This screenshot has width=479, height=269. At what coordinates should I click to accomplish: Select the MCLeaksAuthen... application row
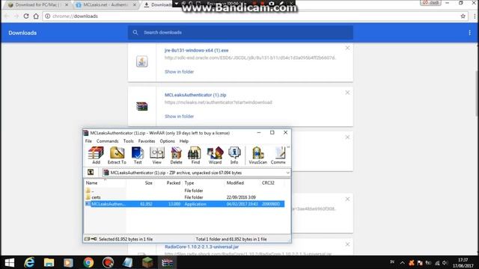point(185,204)
